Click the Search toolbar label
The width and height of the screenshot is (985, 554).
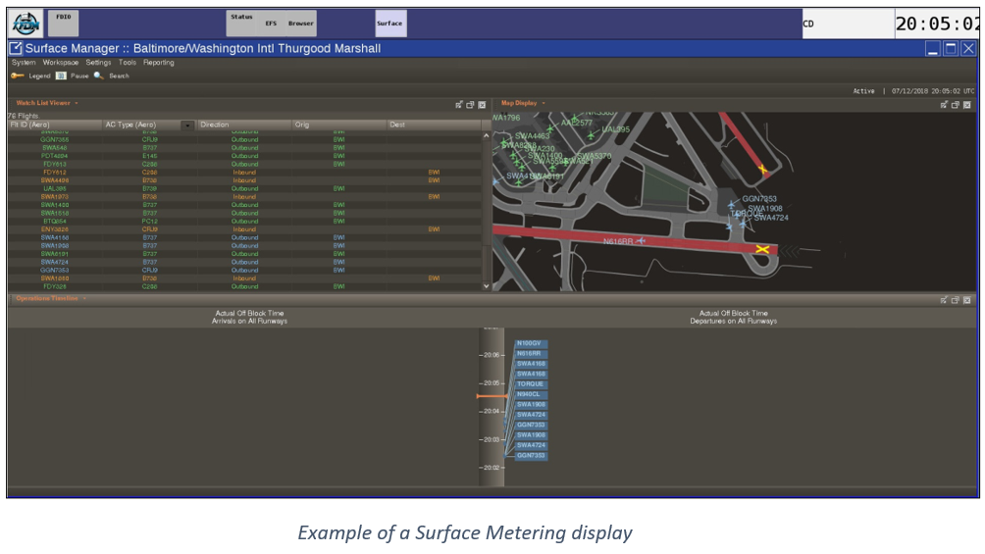(x=119, y=76)
